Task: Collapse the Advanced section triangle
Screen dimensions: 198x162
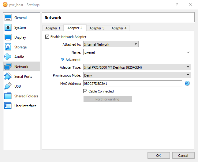Action: (x=63, y=59)
